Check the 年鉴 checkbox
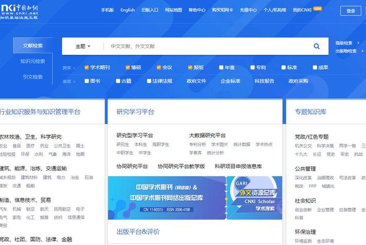 click(221, 67)
